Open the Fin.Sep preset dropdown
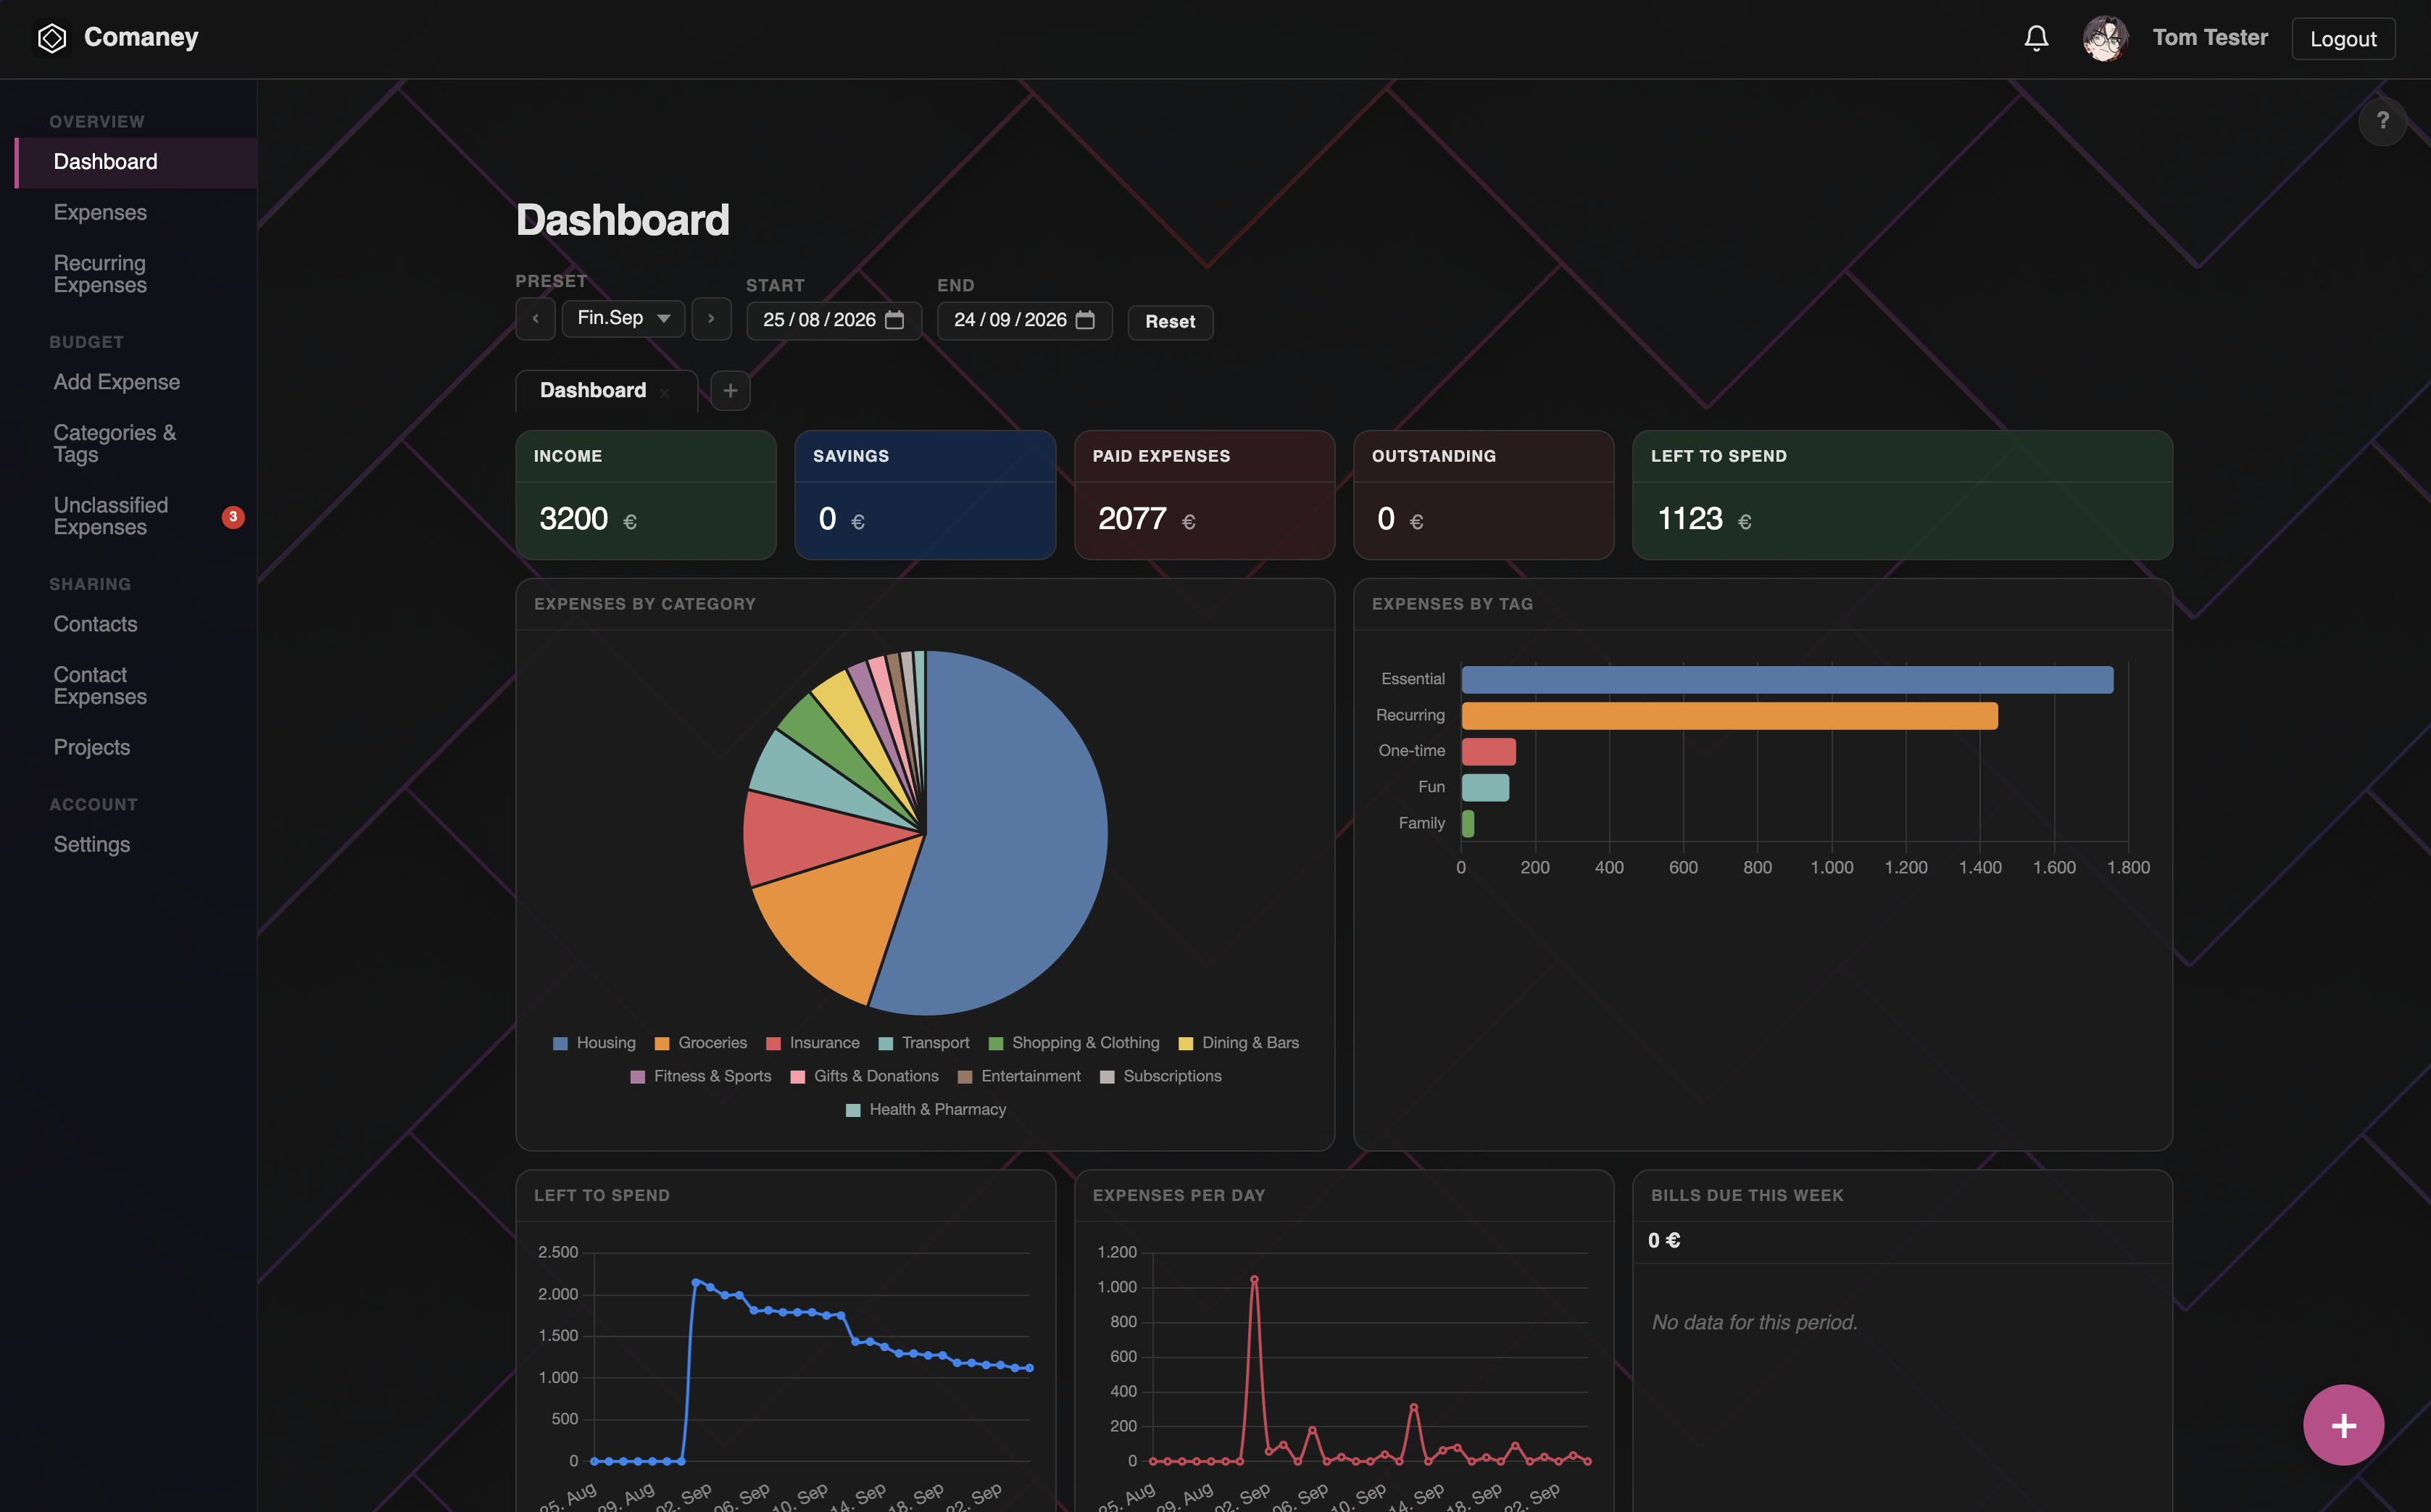Screen dimensions: 2431x1512 [623, 318]
